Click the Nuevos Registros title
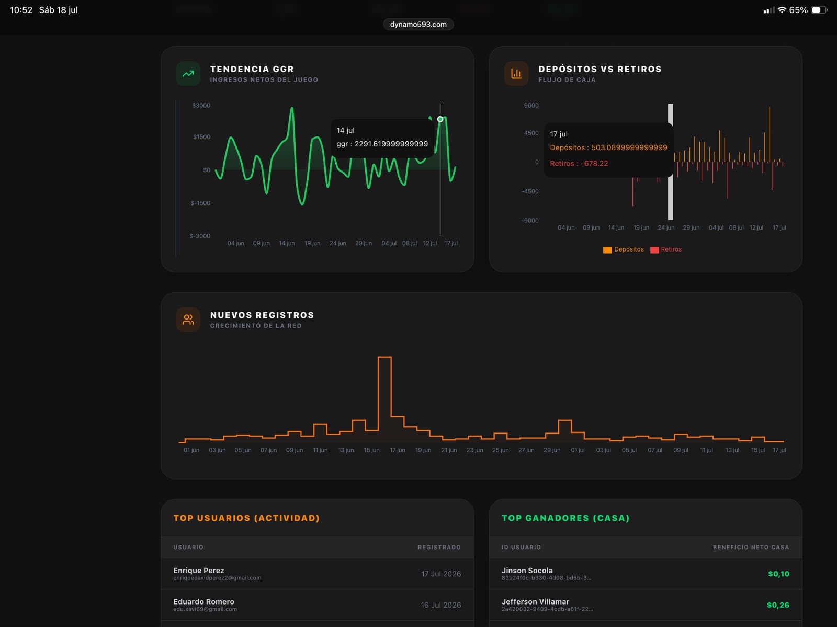This screenshot has width=837, height=627. point(262,315)
